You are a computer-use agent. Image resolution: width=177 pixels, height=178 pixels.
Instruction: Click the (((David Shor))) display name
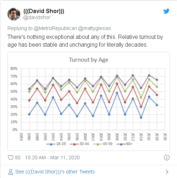pyautogui.click(x=44, y=11)
